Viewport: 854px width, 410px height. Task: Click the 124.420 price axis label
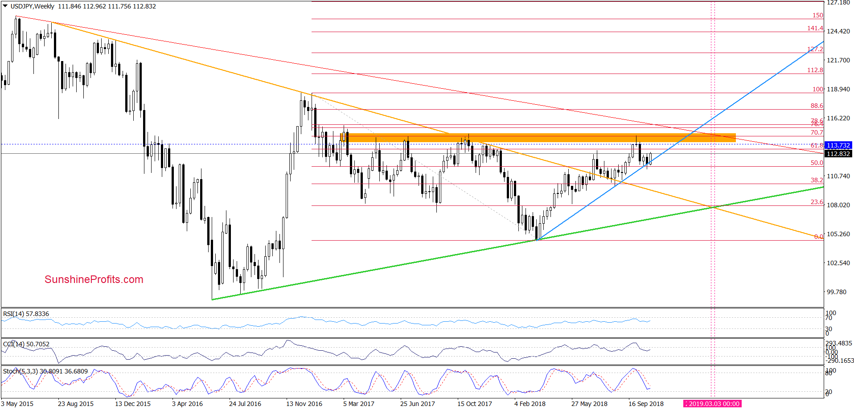838,31
